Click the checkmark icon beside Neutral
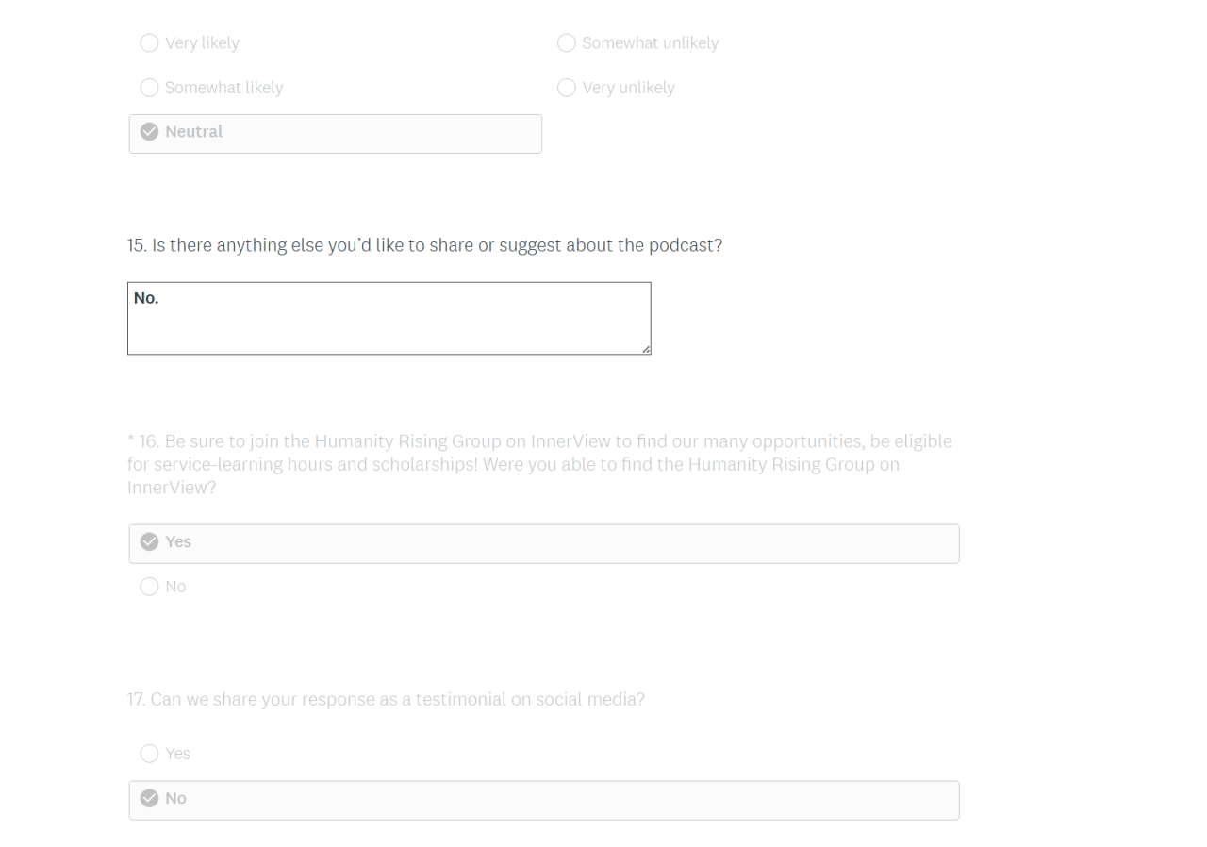This screenshot has height=847, width=1207. click(x=149, y=132)
